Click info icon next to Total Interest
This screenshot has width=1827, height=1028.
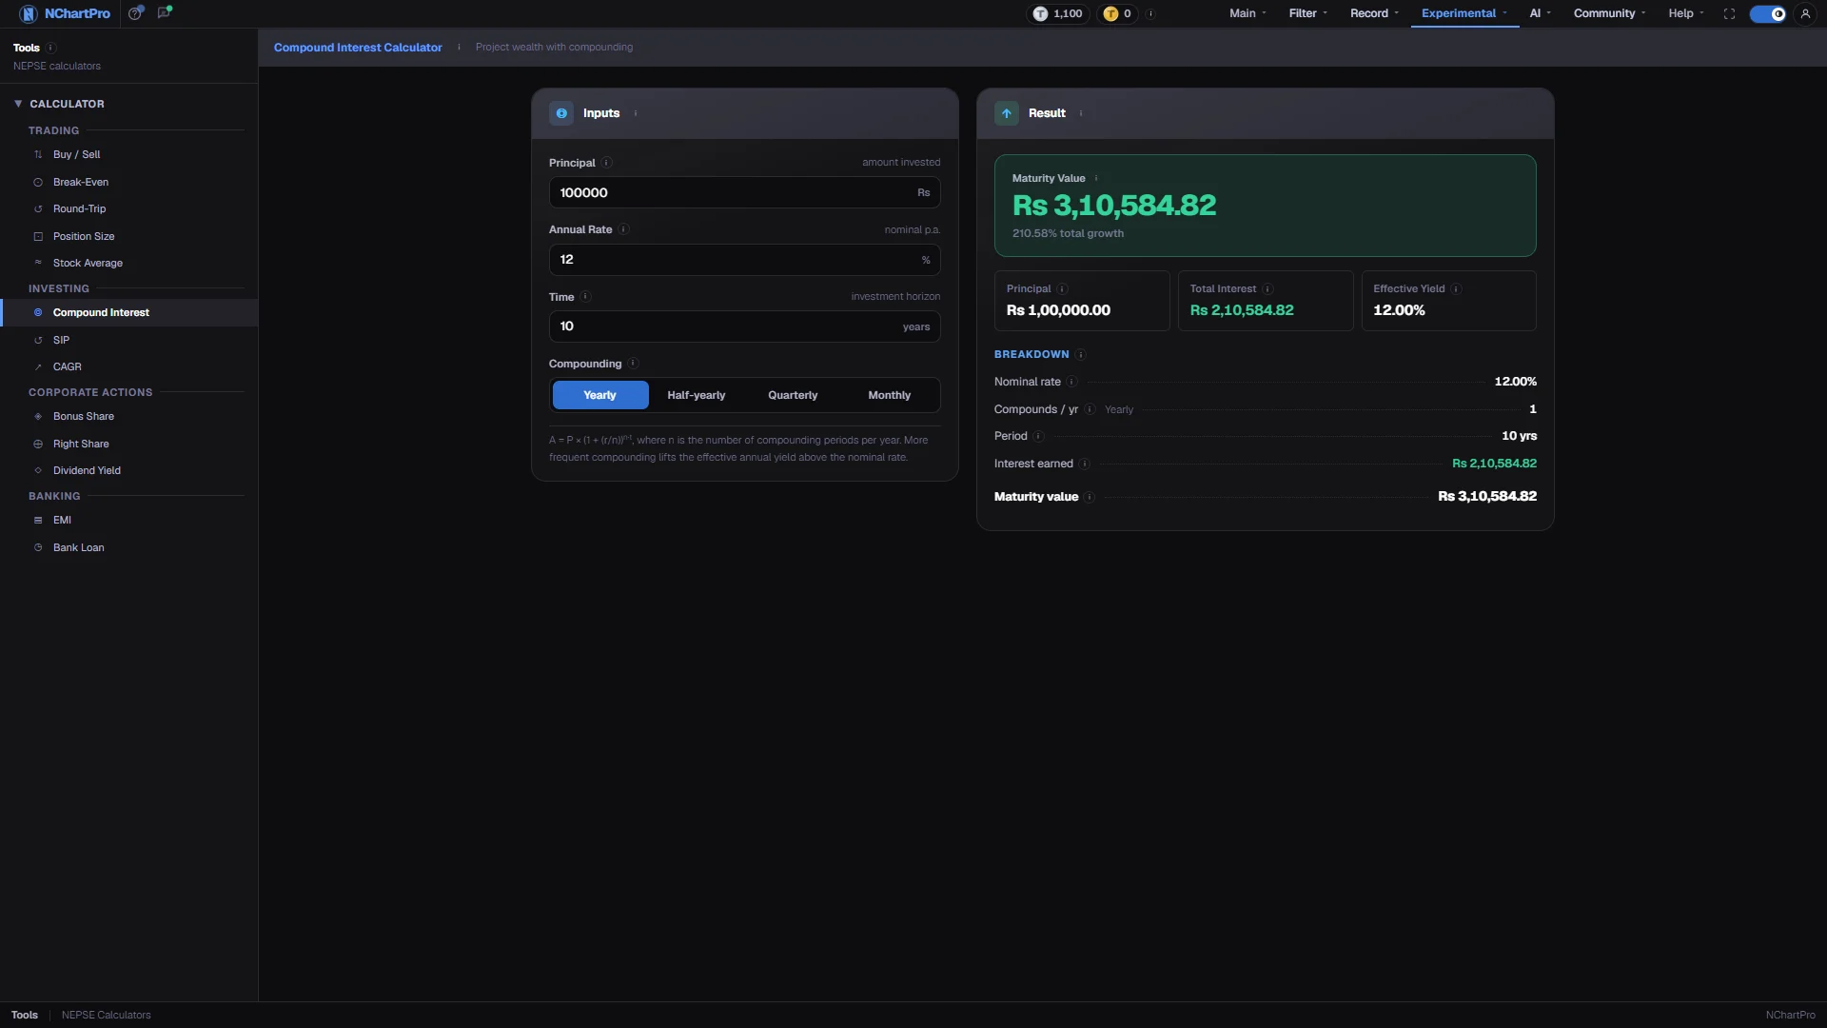coord(1268,289)
